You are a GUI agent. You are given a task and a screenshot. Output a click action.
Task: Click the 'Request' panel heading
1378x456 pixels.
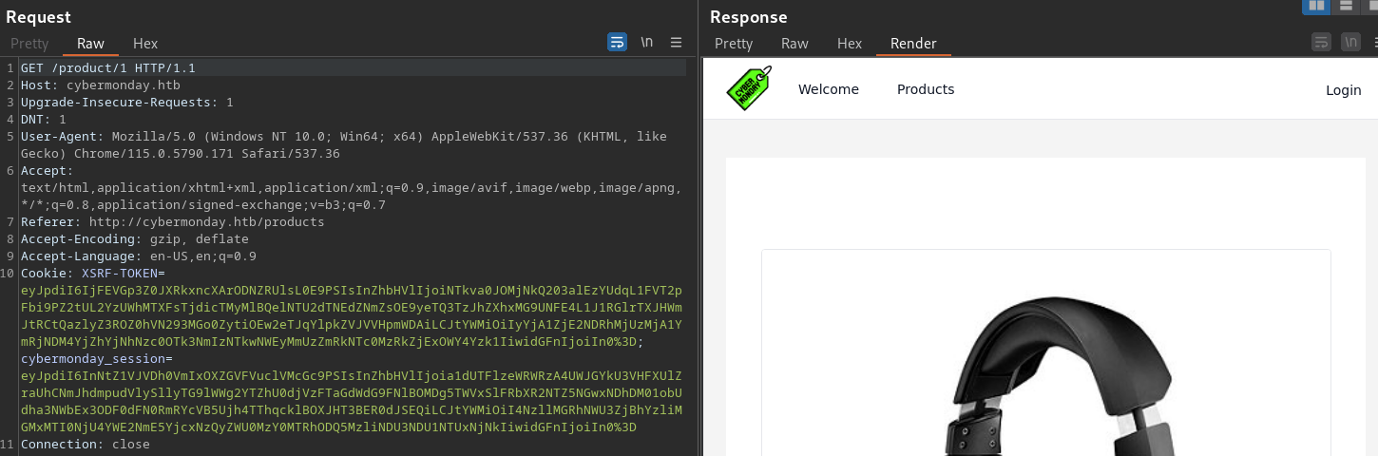point(38,17)
